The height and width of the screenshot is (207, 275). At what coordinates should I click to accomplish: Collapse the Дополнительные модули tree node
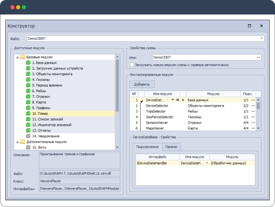point(17,142)
